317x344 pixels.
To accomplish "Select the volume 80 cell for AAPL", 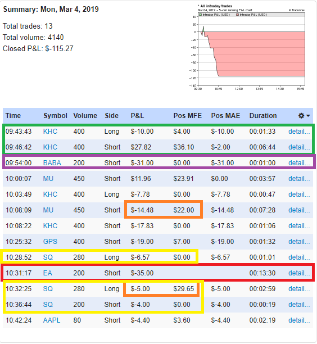I will (77, 320).
